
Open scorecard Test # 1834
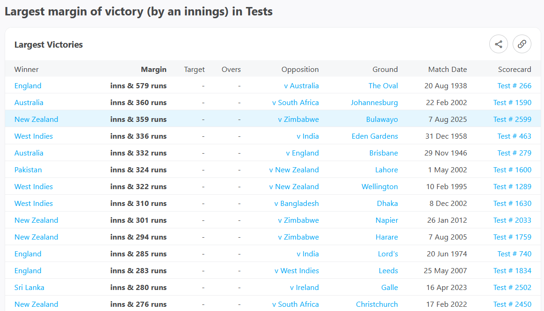tap(513, 271)
